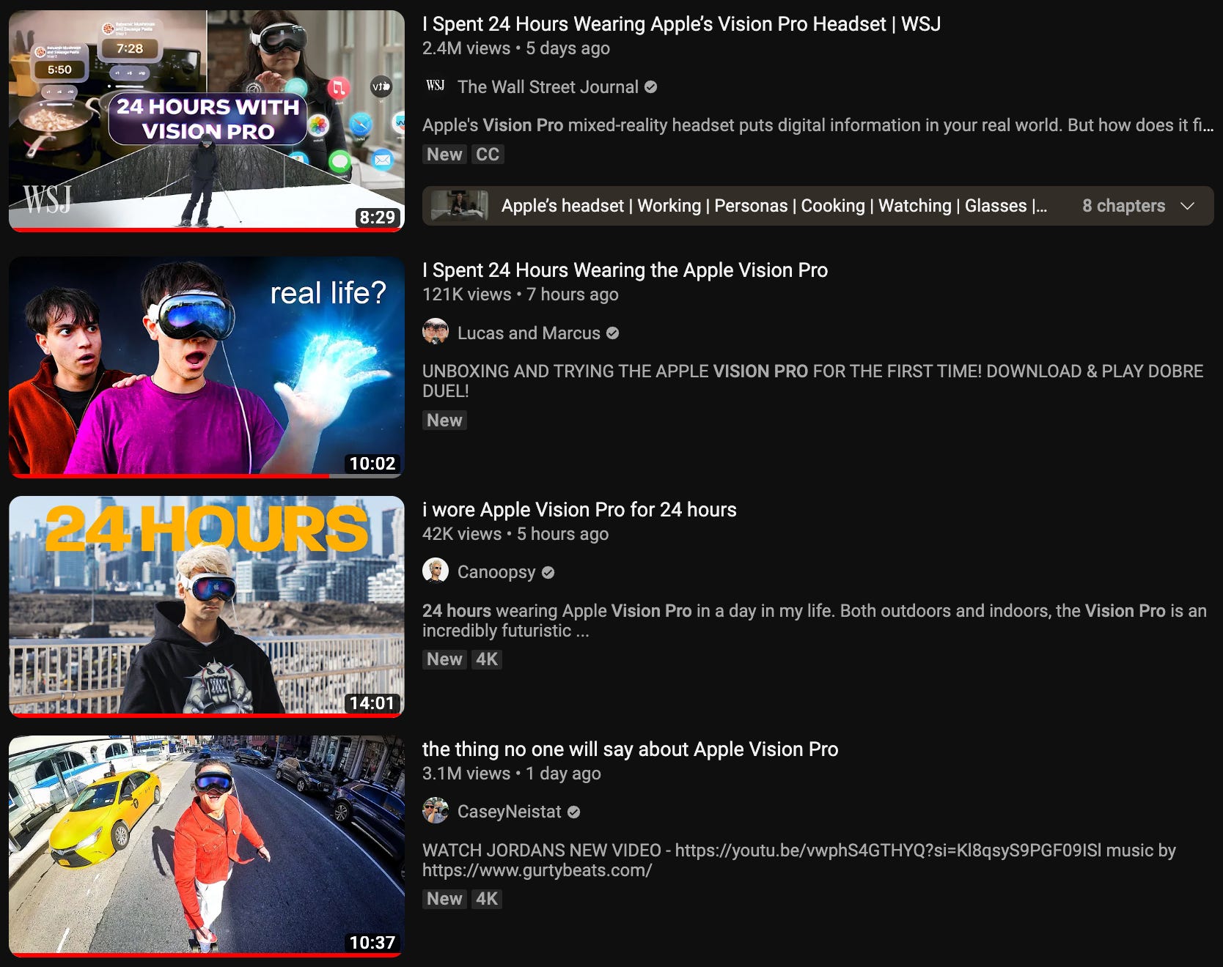Image resolution: width=1223 pixels, height=967 pixels.
Task: Click red progress bar under CaseyNeistat thumbnail
Action: [x=206, y=955]
